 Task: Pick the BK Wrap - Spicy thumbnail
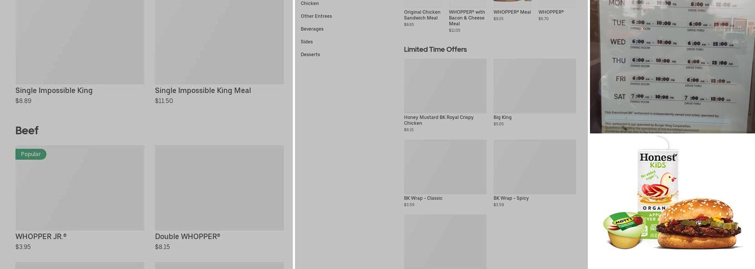click(x=534, y=167)
